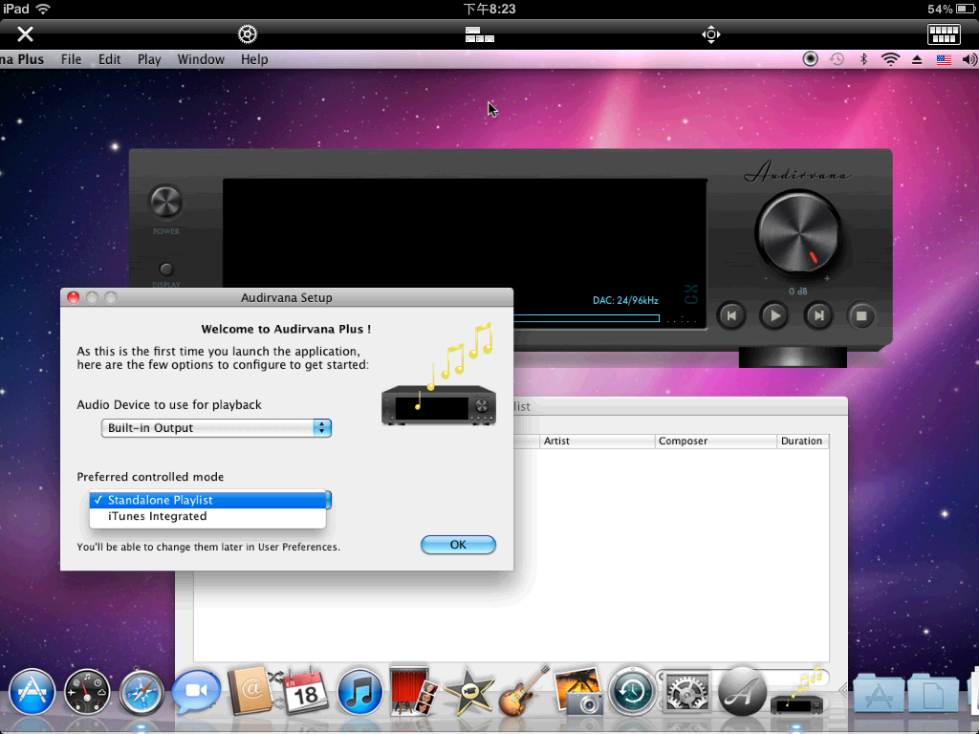The image size is (979, 734).
Task: Tap the pan and move crosshair icon
Action: 710,34
